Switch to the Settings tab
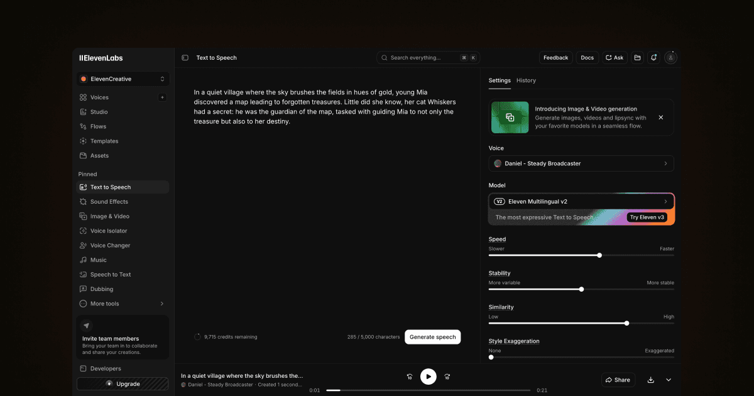This screenshot has height=396, width=754. tap(500, 80)
